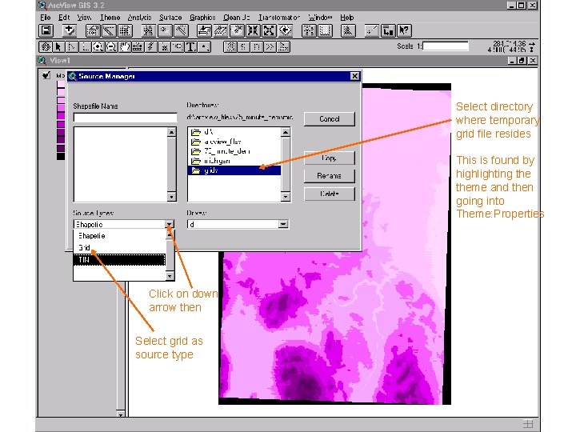This screenshot has height=432, width=576.
Task: Click the Rename button in Source Manager
Action: coord(330,176)
